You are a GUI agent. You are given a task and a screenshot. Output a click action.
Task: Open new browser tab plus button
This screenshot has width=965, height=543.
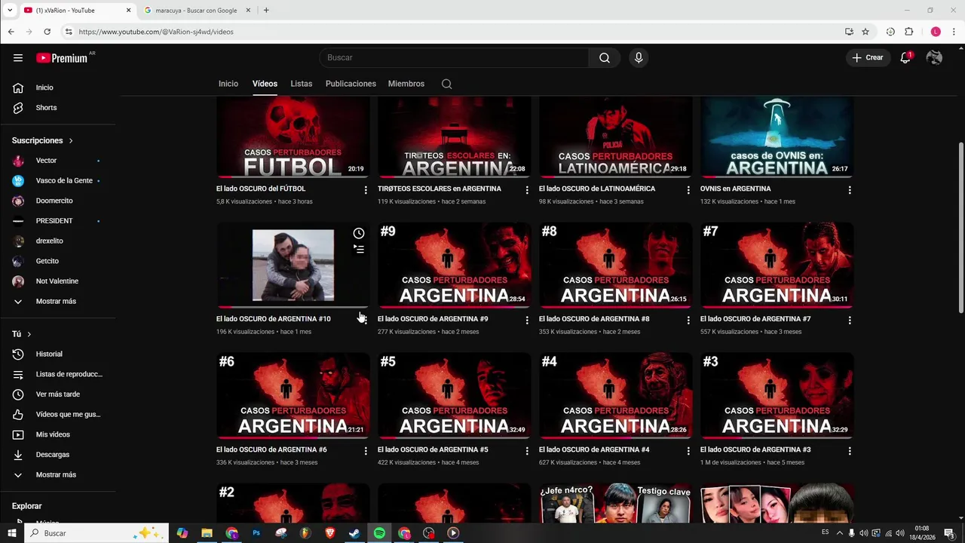tap(266, 11)
